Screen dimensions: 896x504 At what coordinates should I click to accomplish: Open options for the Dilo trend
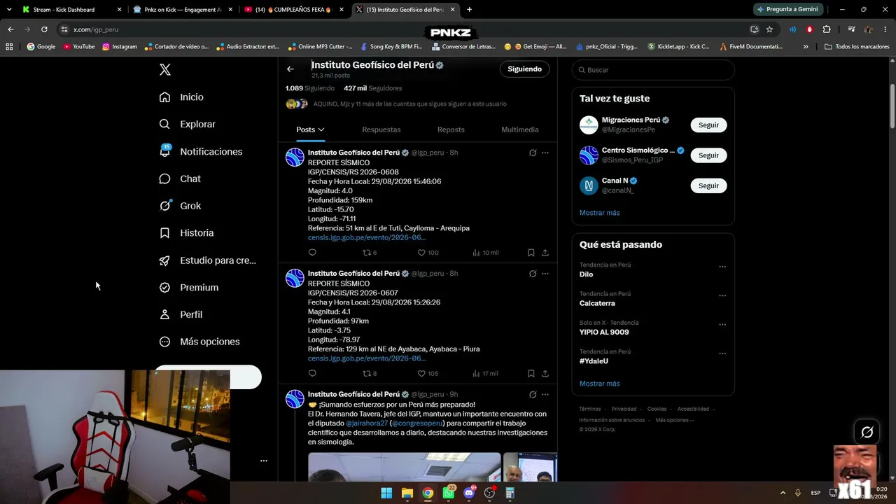click(x=722, y=267)
